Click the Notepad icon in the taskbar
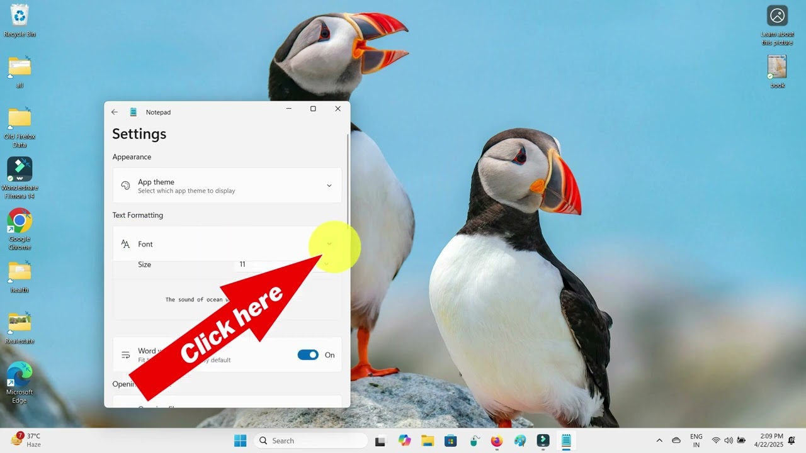 (566, 440)
